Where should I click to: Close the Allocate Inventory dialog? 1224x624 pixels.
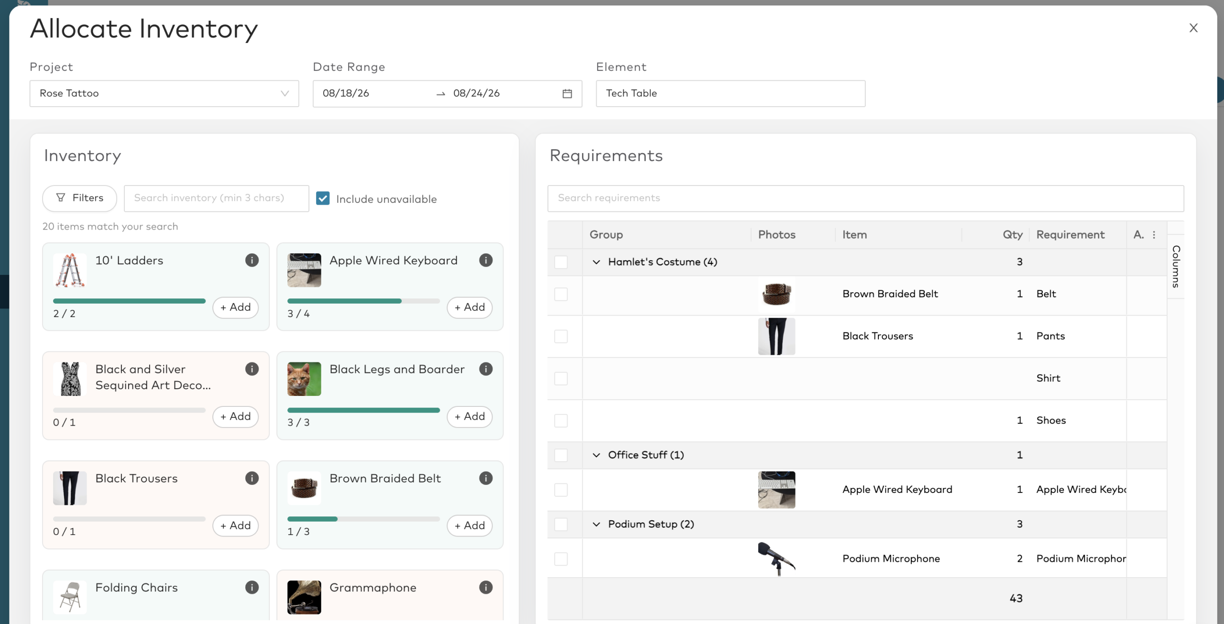(1193, 28)
